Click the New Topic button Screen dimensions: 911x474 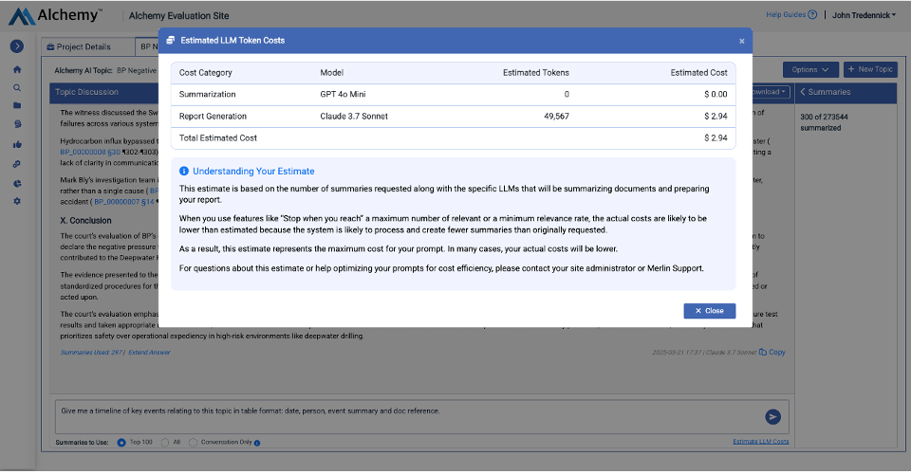click(870, 69)
